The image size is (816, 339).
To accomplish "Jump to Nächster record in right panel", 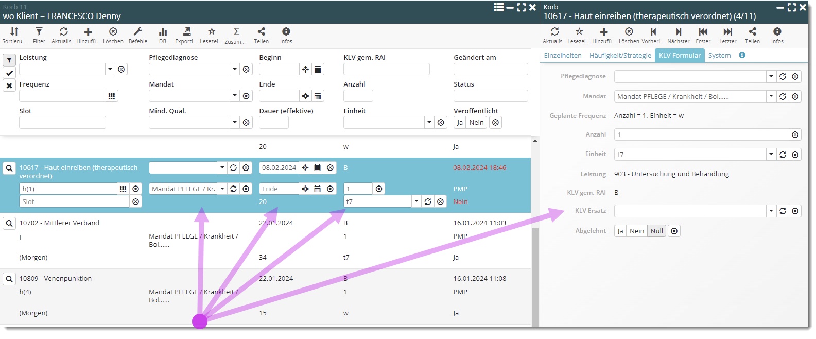I will click(678, 34).
